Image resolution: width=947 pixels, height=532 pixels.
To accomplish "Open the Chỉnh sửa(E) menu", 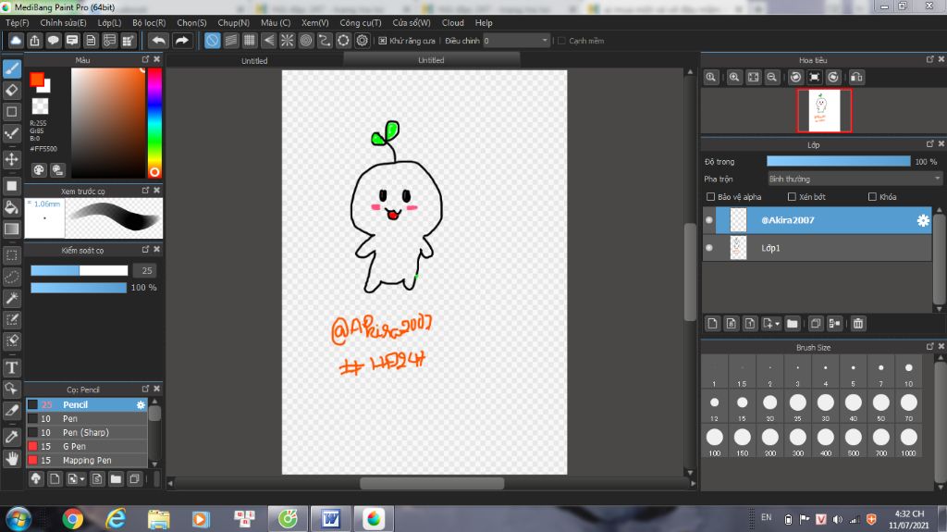I will click(x=64, y=23).
